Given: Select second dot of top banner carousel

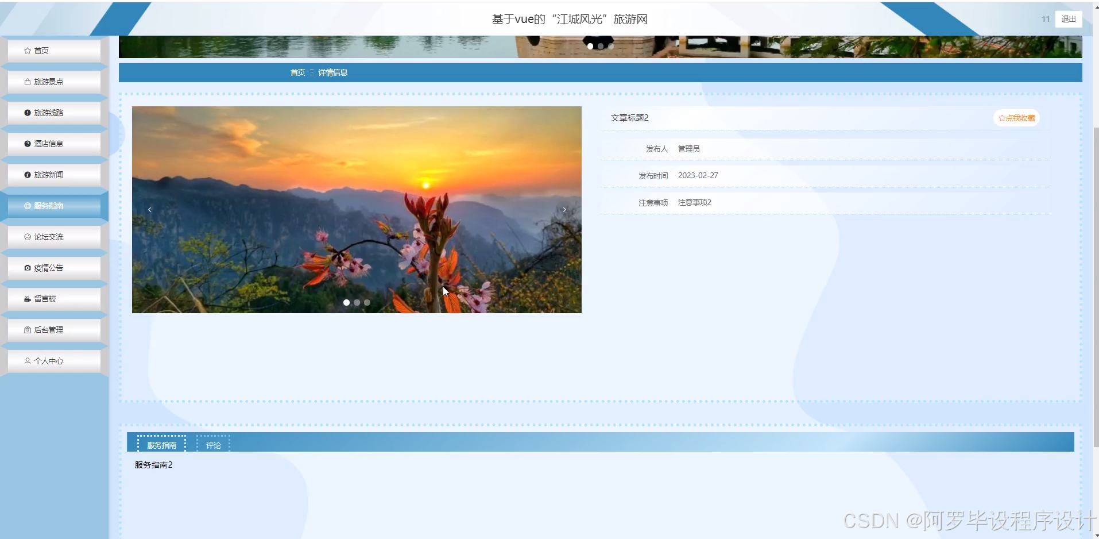Looking at the screenshot, I should [601, 46].
